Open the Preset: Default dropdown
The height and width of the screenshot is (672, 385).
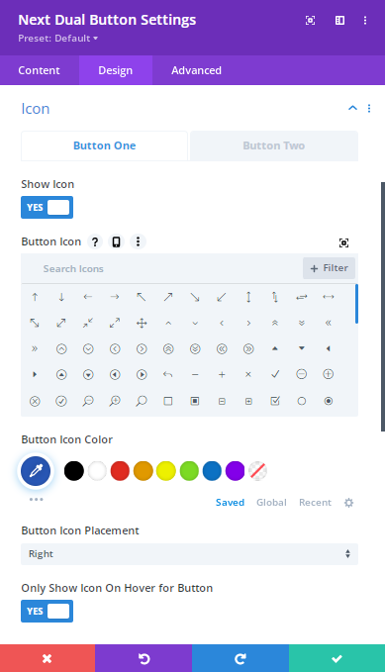point(57,39)
